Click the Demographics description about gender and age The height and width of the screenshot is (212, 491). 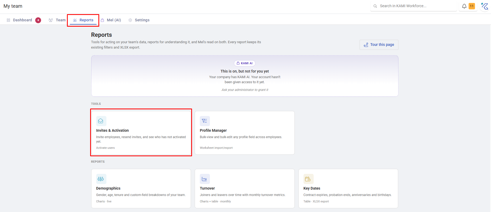(141, 195)
